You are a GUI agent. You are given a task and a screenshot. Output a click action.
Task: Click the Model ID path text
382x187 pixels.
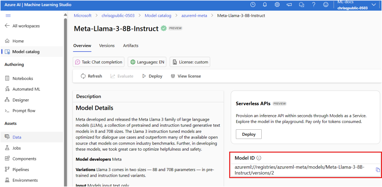(300, 170)
